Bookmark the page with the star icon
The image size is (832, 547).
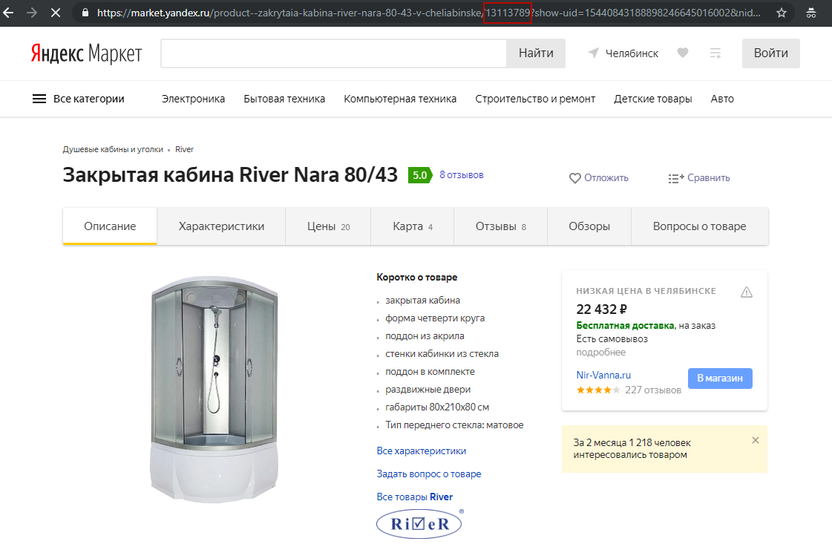click(781, 13)
